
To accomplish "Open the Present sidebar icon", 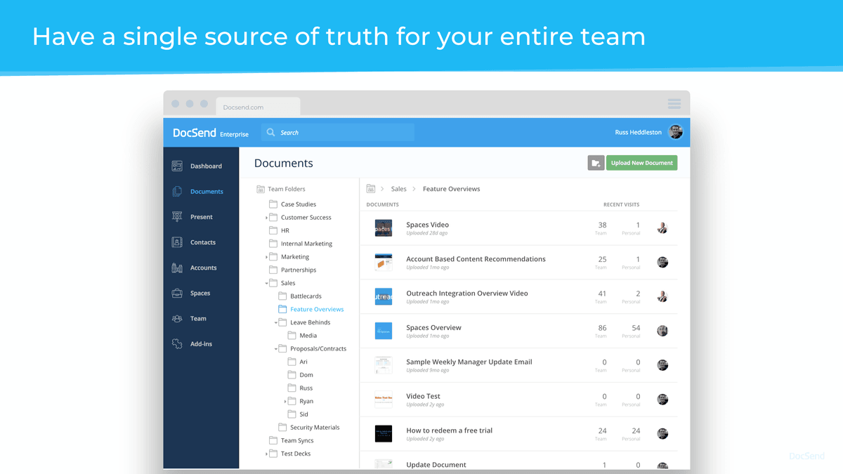I will point(177,216).
